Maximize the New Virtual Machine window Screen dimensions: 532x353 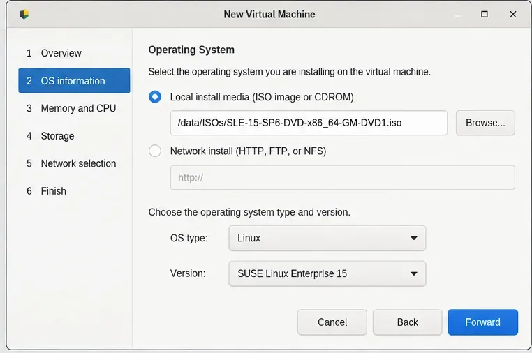pyautogui.click(x=485, y=14)
